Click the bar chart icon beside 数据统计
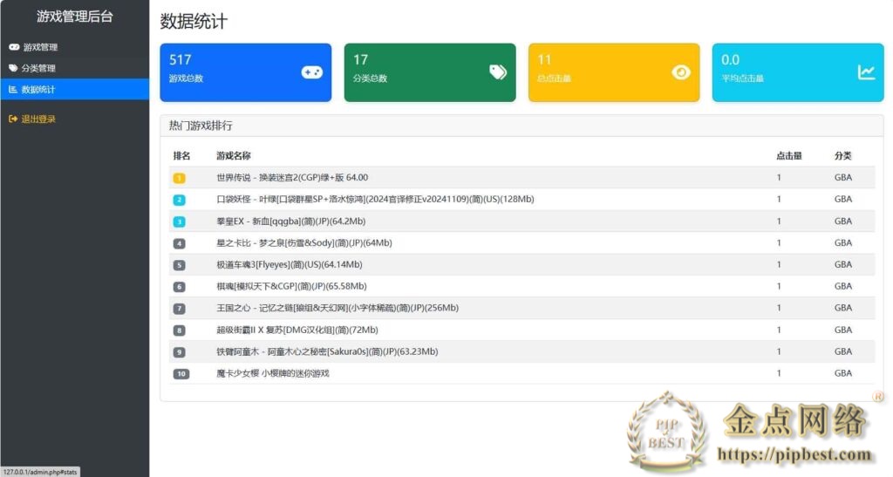 (x=13, y=89)
